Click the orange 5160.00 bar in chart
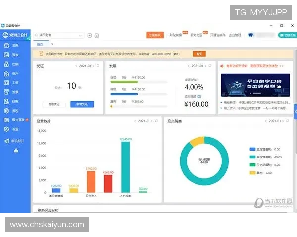The width and height of the screenshot is (297, 237). 91,182
